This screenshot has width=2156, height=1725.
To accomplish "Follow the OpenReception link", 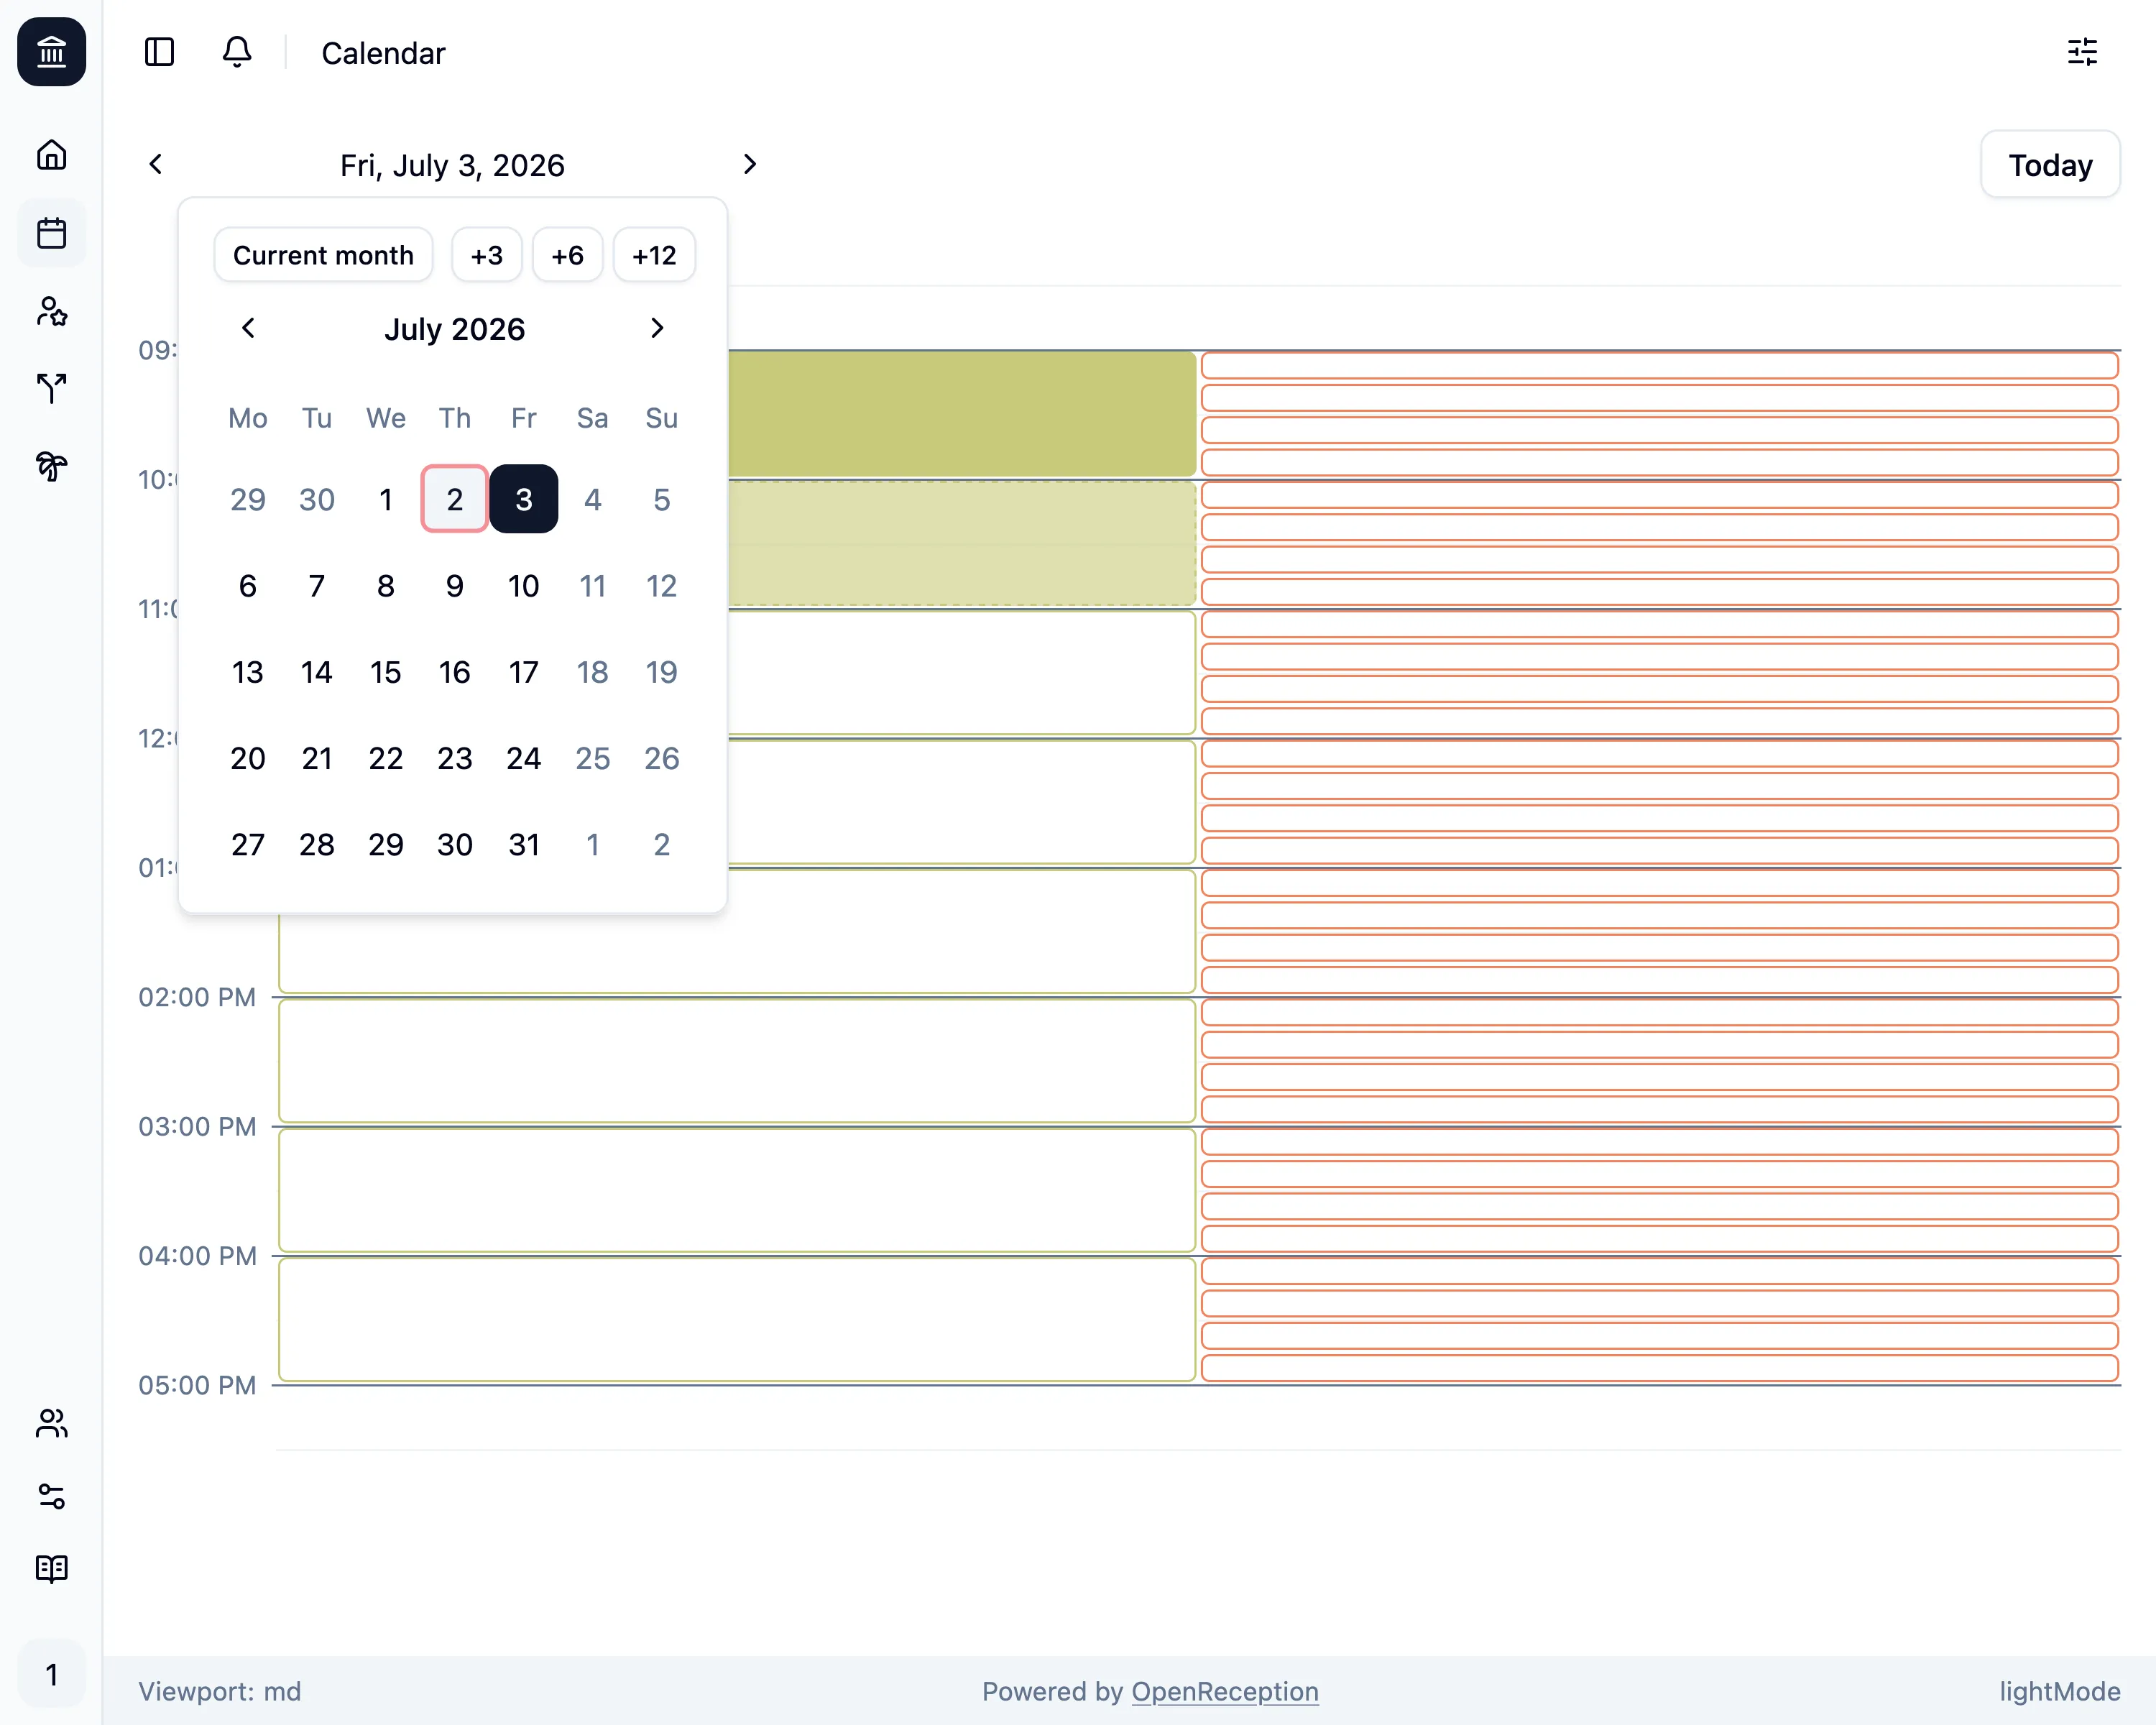I will (1225, 1691).
